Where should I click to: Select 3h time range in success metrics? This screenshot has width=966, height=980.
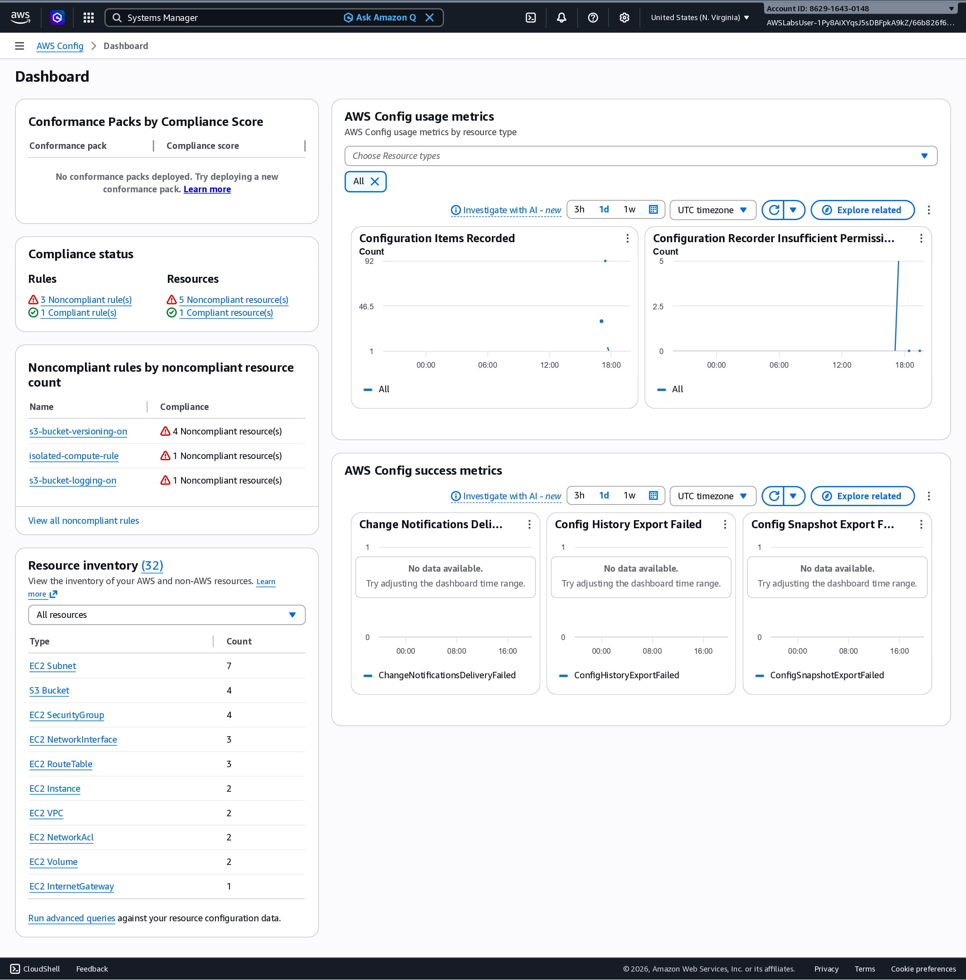pyautogui.click(x=579, y=495)
